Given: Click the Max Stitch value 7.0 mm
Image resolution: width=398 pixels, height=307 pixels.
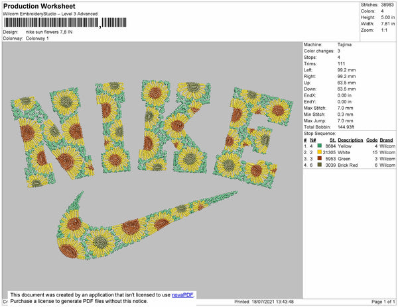Looking at the screenshot, I should click(345, 108).
